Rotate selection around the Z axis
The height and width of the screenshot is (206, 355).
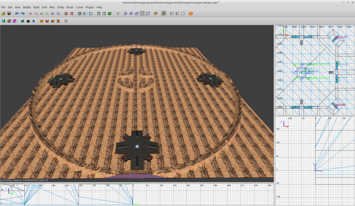coord(58,14)
